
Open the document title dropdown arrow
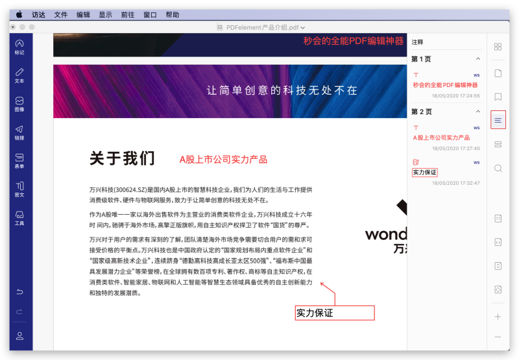(x=302, y=27)
